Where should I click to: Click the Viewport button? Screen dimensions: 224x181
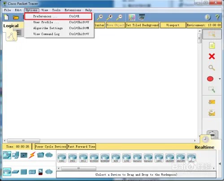(x=173, y=25)
